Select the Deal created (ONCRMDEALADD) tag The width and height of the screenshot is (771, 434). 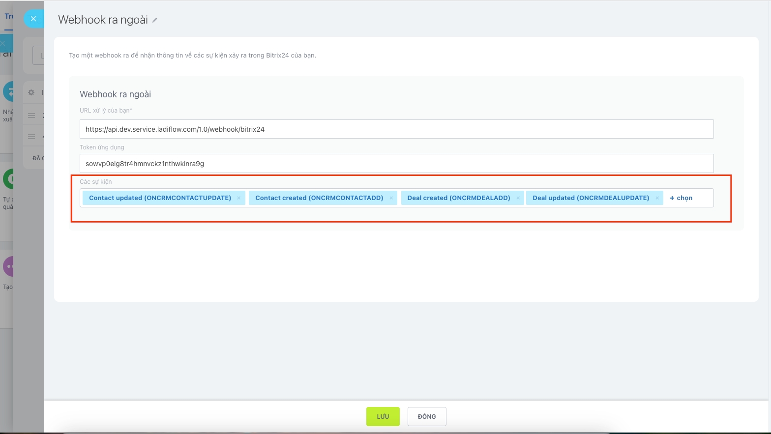[x=458, y=198]
